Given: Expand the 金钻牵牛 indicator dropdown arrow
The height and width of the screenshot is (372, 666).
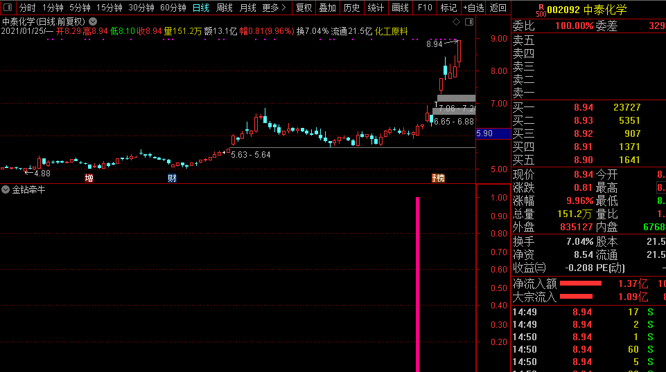Looking at the screenshot, I should [x=6, y=189].
